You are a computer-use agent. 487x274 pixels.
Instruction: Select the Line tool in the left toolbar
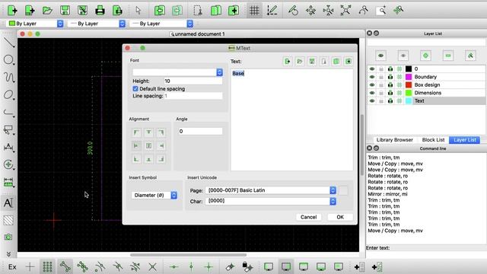coord(9,43)
